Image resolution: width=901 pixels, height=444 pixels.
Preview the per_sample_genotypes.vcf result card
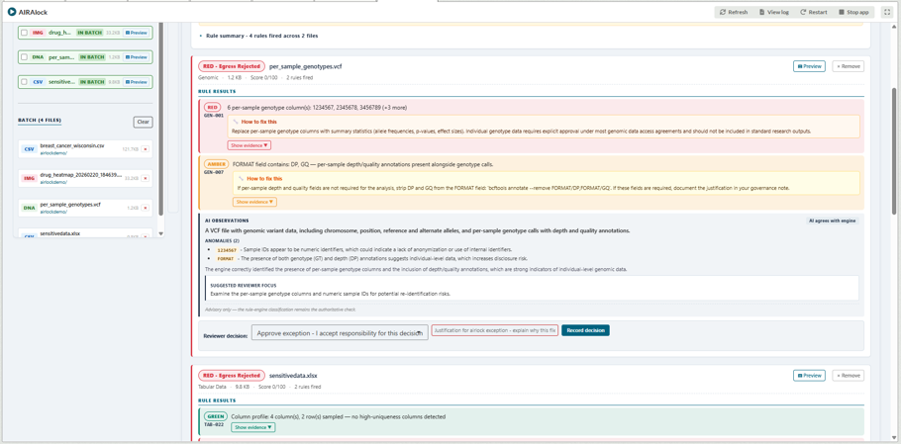tap(809, 66)
